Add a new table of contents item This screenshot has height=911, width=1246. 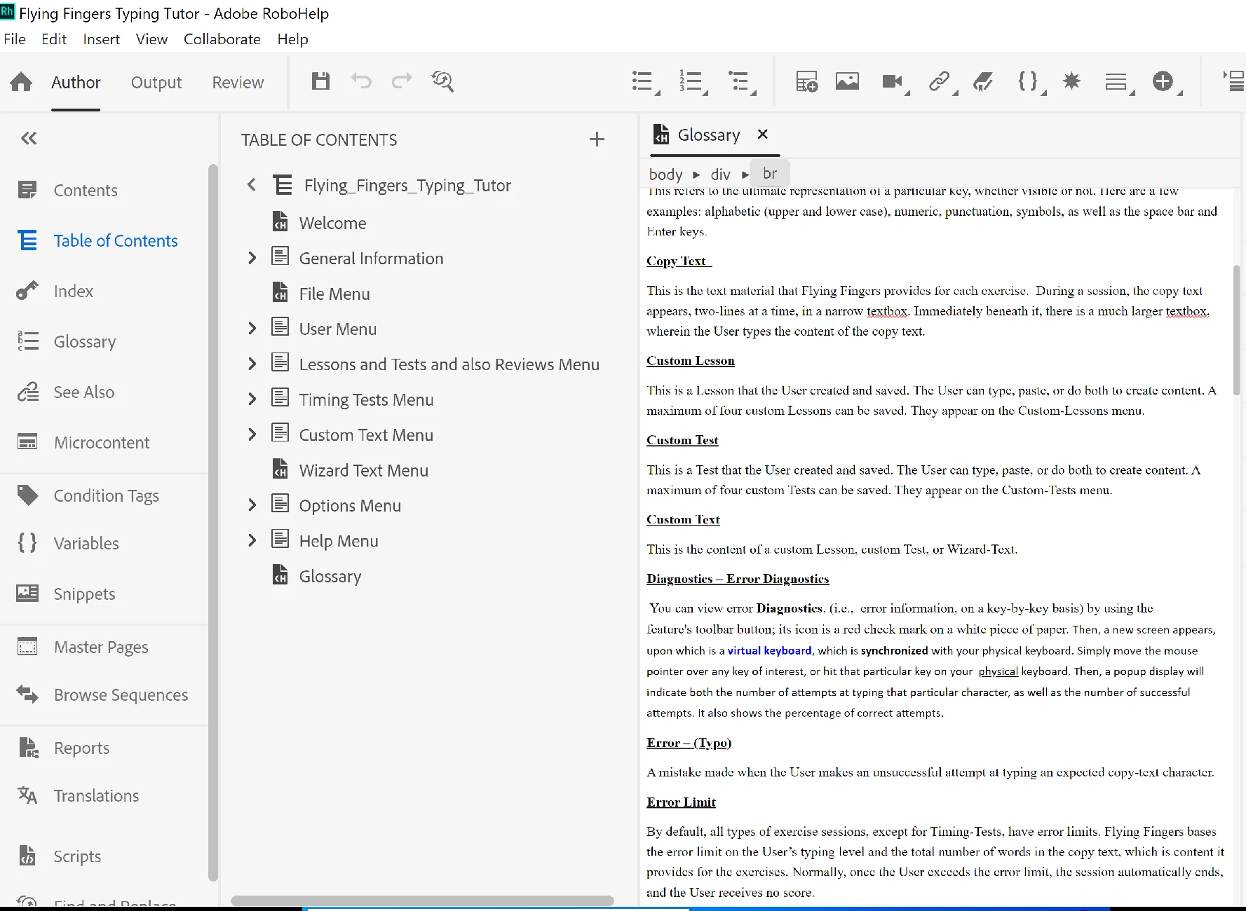[597, 139]
